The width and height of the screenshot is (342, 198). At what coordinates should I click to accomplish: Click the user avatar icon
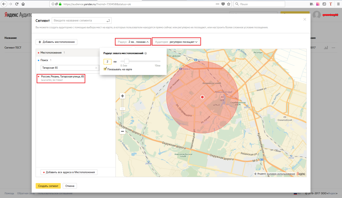(x=317, y=15)
